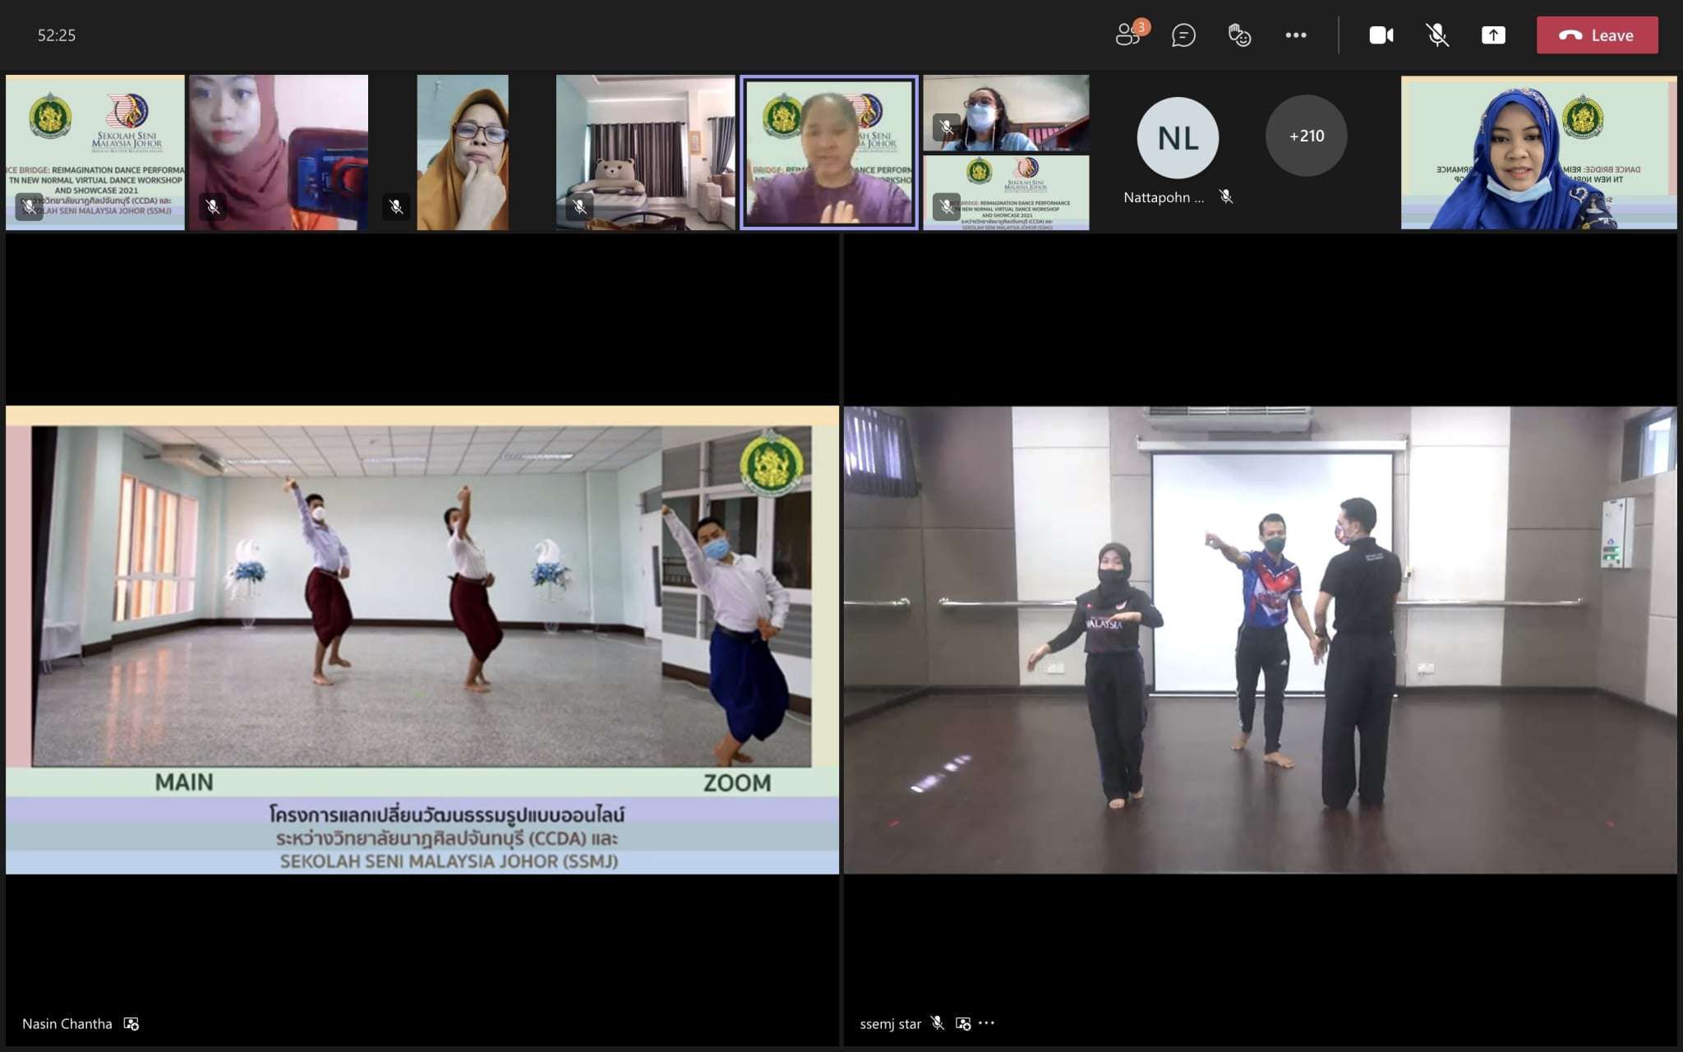Select the Nasin Chantha dance video tile
1683x1052 pixels.
click(x=422, y=639)
